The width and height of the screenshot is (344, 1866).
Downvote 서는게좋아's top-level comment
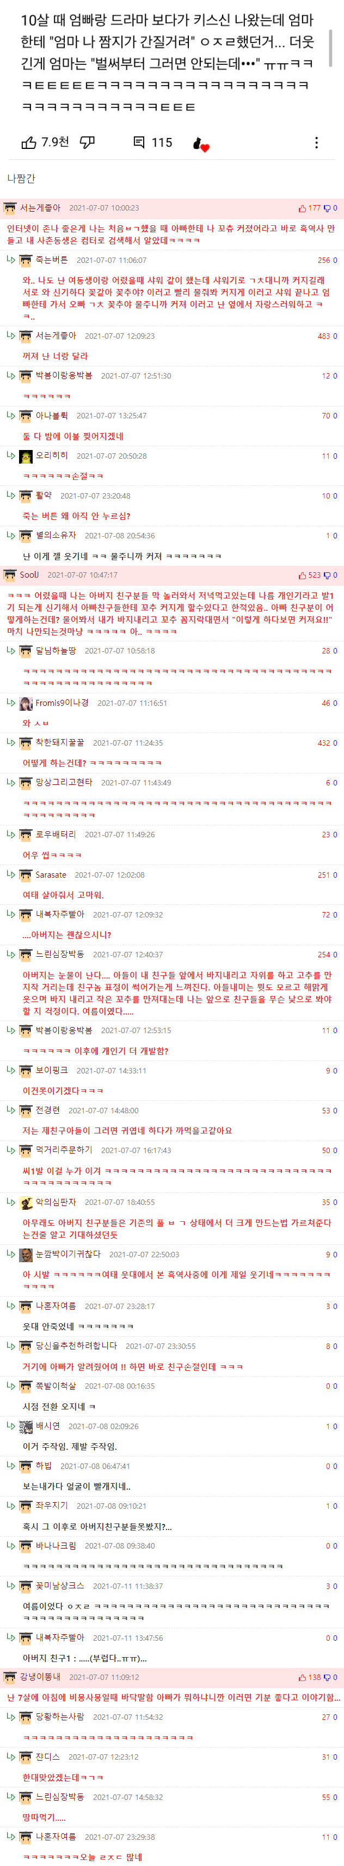click(x=327, y=208)
